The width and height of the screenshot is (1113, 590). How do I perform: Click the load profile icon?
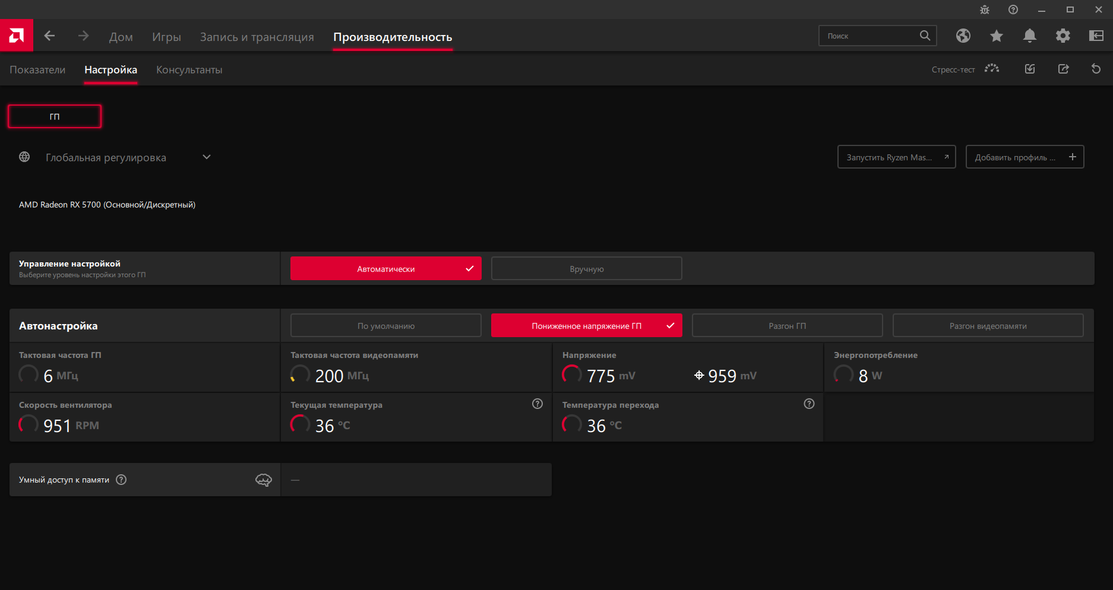1030,69
